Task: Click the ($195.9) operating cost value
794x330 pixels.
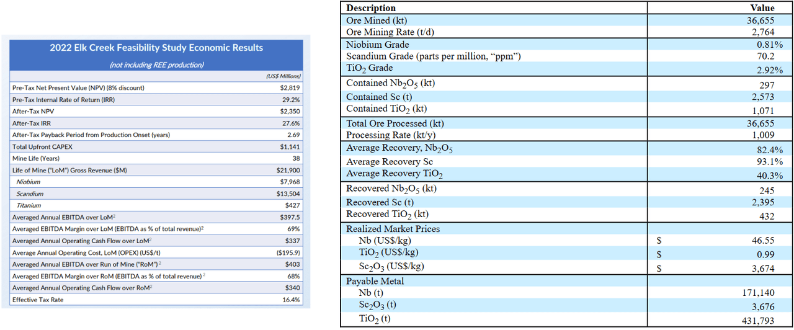Action: pyautogui.click(x=288, y=252)
